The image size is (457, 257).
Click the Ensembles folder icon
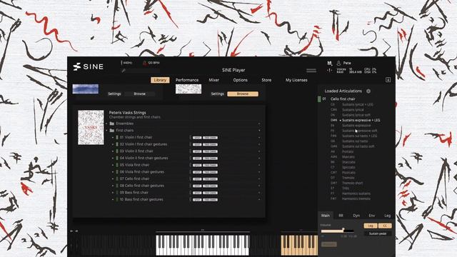[112, 124]
